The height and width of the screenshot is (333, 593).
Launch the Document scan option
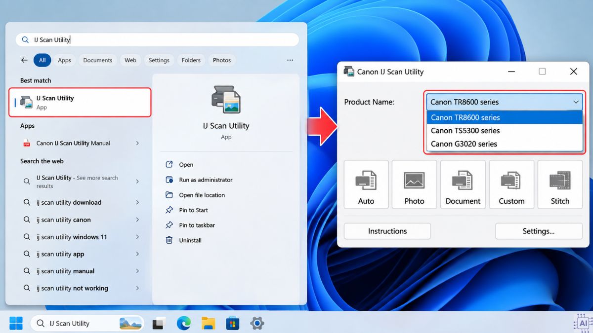(x=463, y=184)
